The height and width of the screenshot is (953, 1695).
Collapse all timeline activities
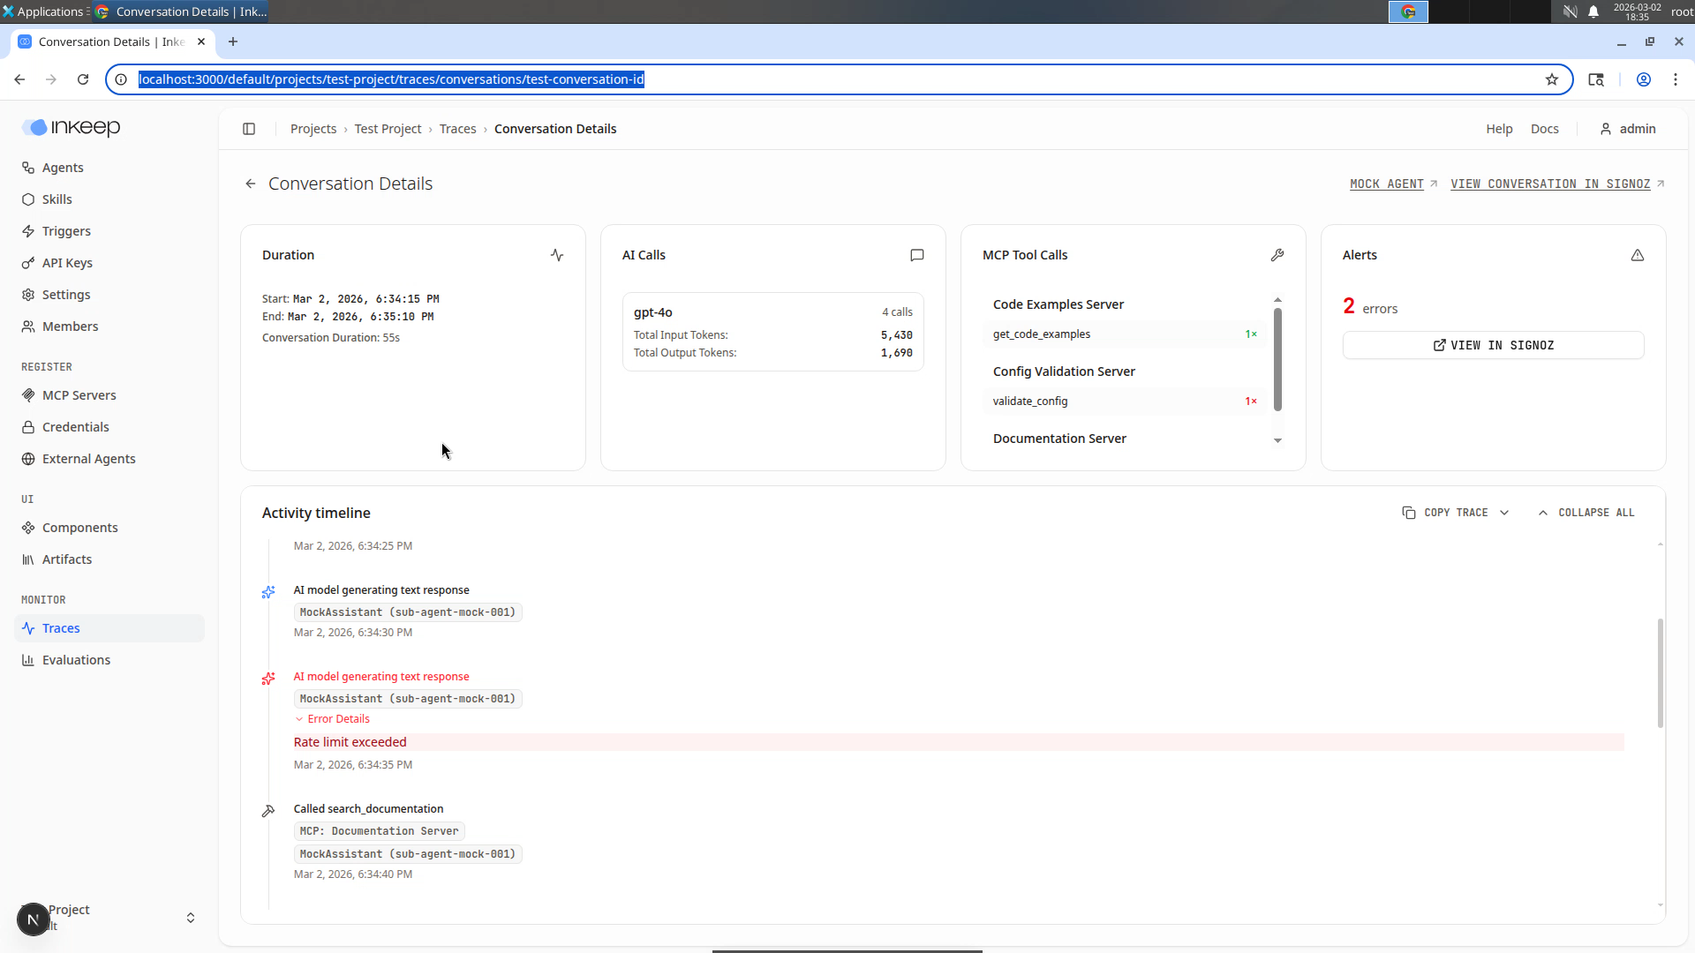[1586, 513]
